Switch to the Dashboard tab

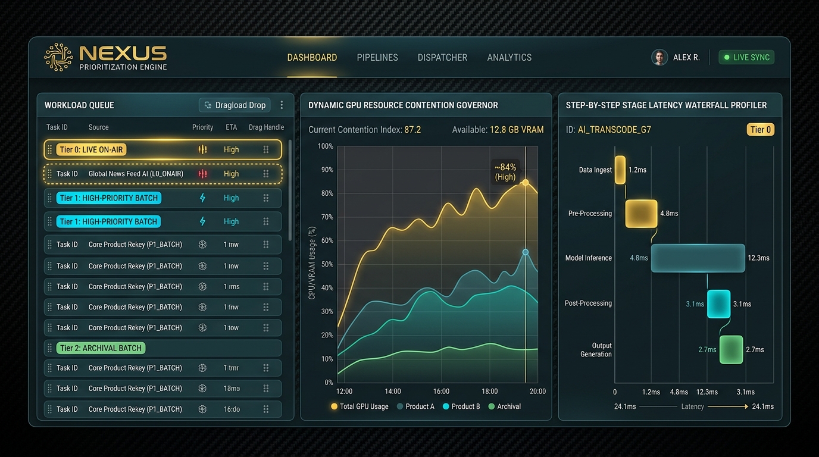click(x=312, y=58)
